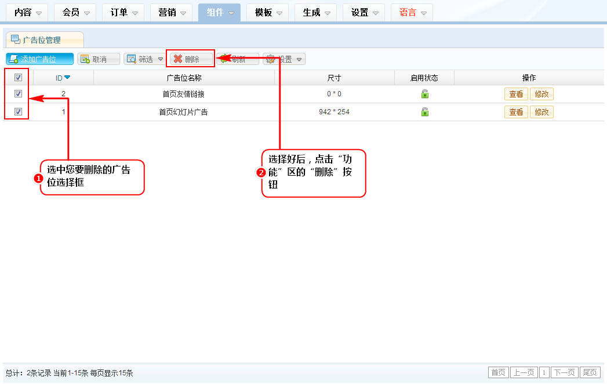Click the green lock status icon for ID 1

[x=424, y=112]
